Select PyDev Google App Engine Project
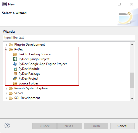The width and height of the screenshot is (138, 133). click(43, 64)
